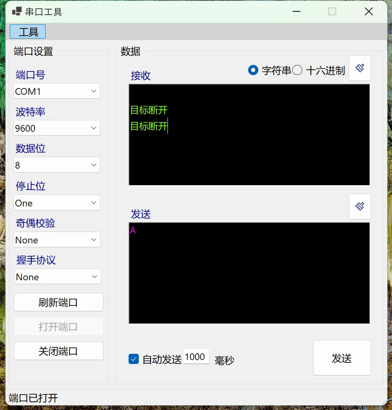The height and width of the screenshot is (410, 392).
Task: Click the first 目标断开 line in receive area
Action: [x=149, y=110]
